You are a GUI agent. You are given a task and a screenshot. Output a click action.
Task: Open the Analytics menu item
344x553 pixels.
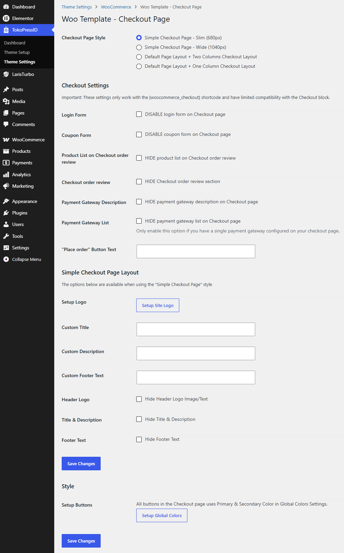click(27, 175)
